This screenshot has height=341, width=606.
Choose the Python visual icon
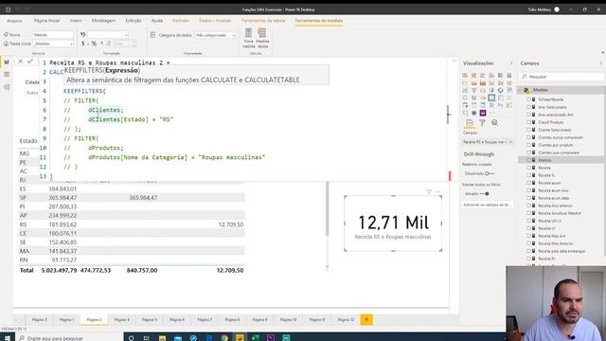(x=501, y=105)
